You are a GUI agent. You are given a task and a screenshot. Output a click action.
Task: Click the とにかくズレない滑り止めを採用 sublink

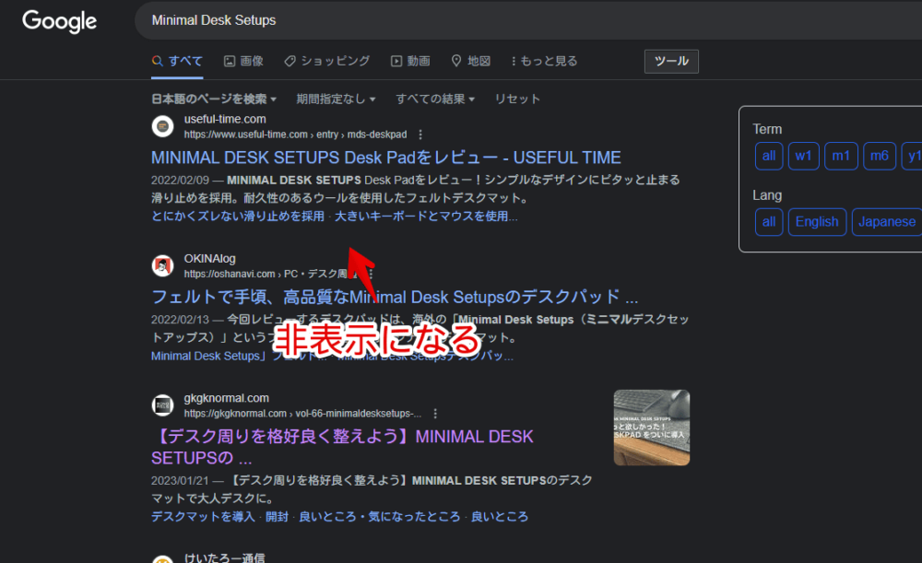[x=238, y=217]
